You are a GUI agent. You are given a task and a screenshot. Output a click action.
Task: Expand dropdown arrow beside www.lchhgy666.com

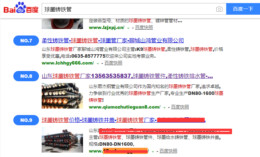click(98, 63)
